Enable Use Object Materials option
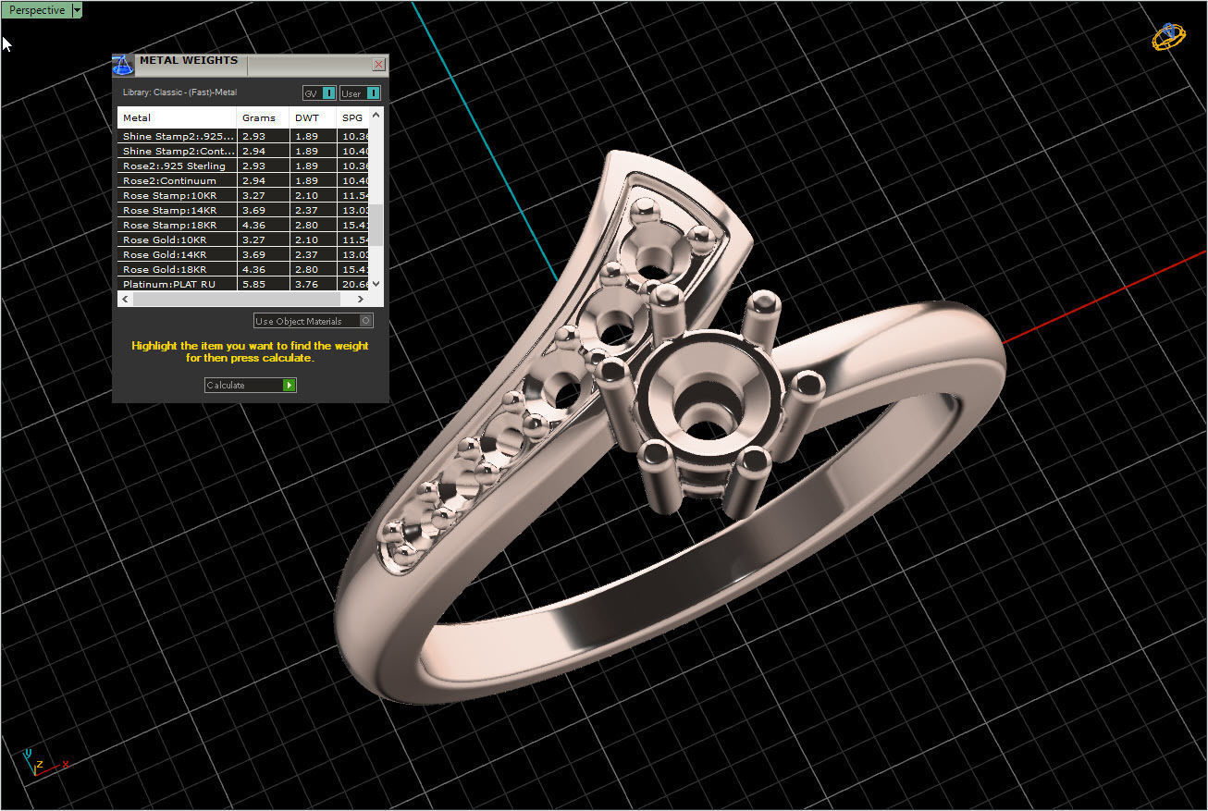Image resolution: width=1208 pixels, height=811 pixels. click(x=314, y=321)
